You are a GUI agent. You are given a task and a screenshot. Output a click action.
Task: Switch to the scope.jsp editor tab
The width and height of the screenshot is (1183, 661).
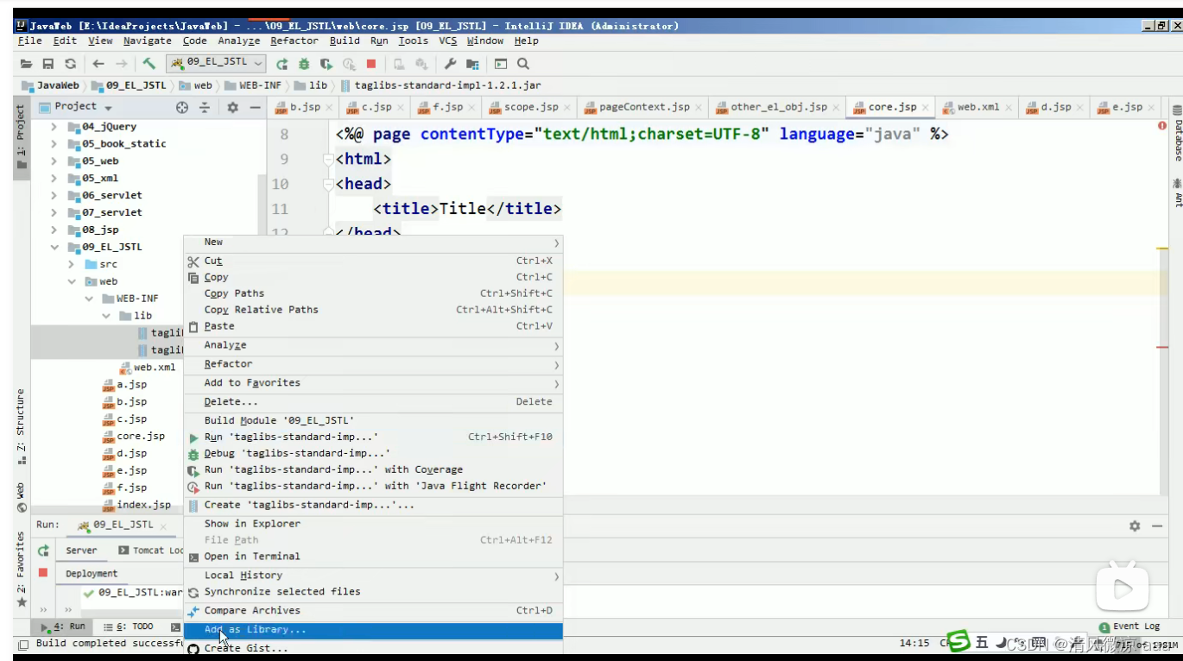[x=530, y=108]
